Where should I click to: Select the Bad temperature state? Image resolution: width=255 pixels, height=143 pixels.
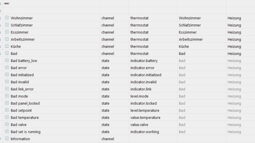click(x=25, y=117)
